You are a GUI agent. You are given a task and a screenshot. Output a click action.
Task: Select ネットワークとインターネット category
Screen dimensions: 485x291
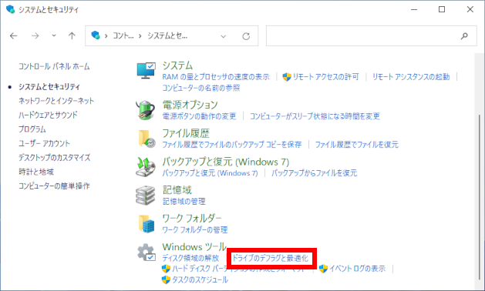pos(56,101)
